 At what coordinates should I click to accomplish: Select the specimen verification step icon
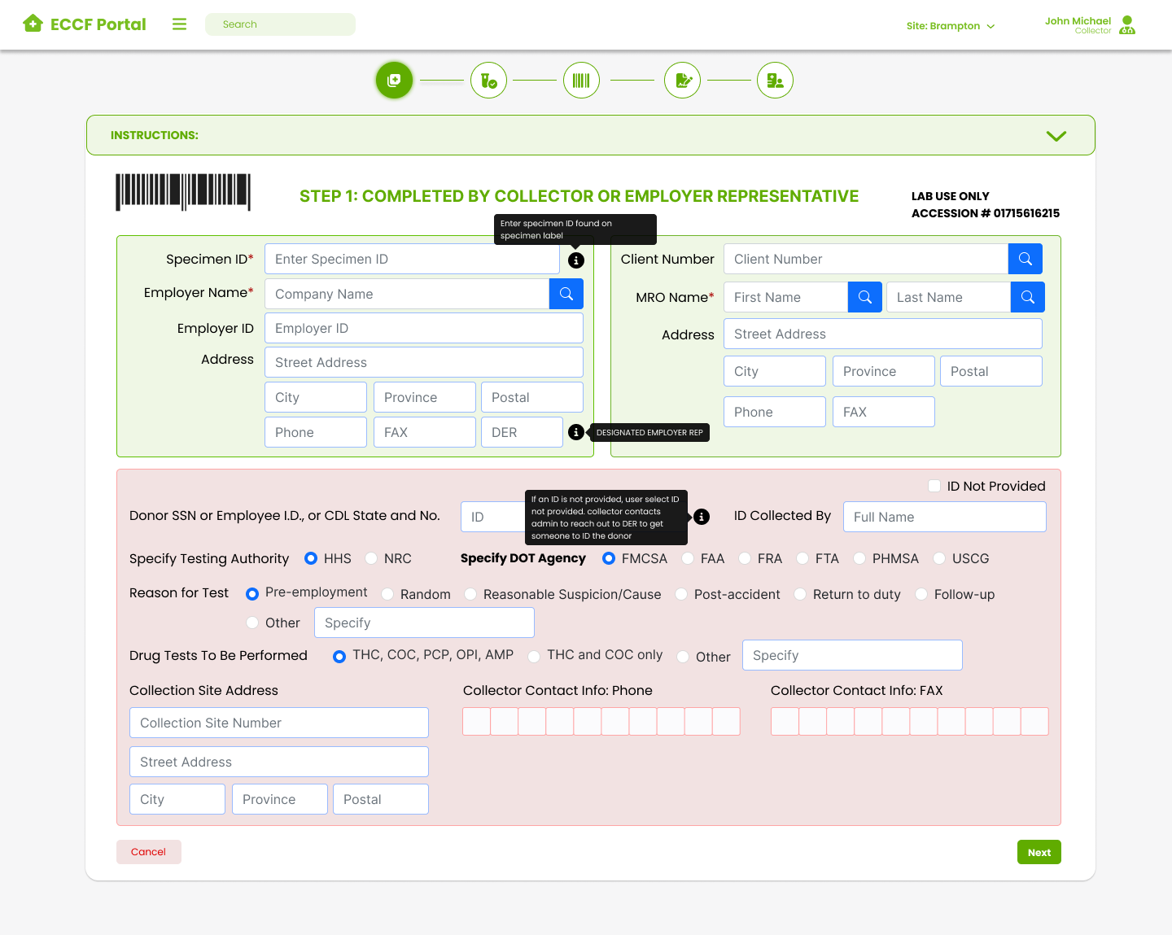tap(488, 81)
